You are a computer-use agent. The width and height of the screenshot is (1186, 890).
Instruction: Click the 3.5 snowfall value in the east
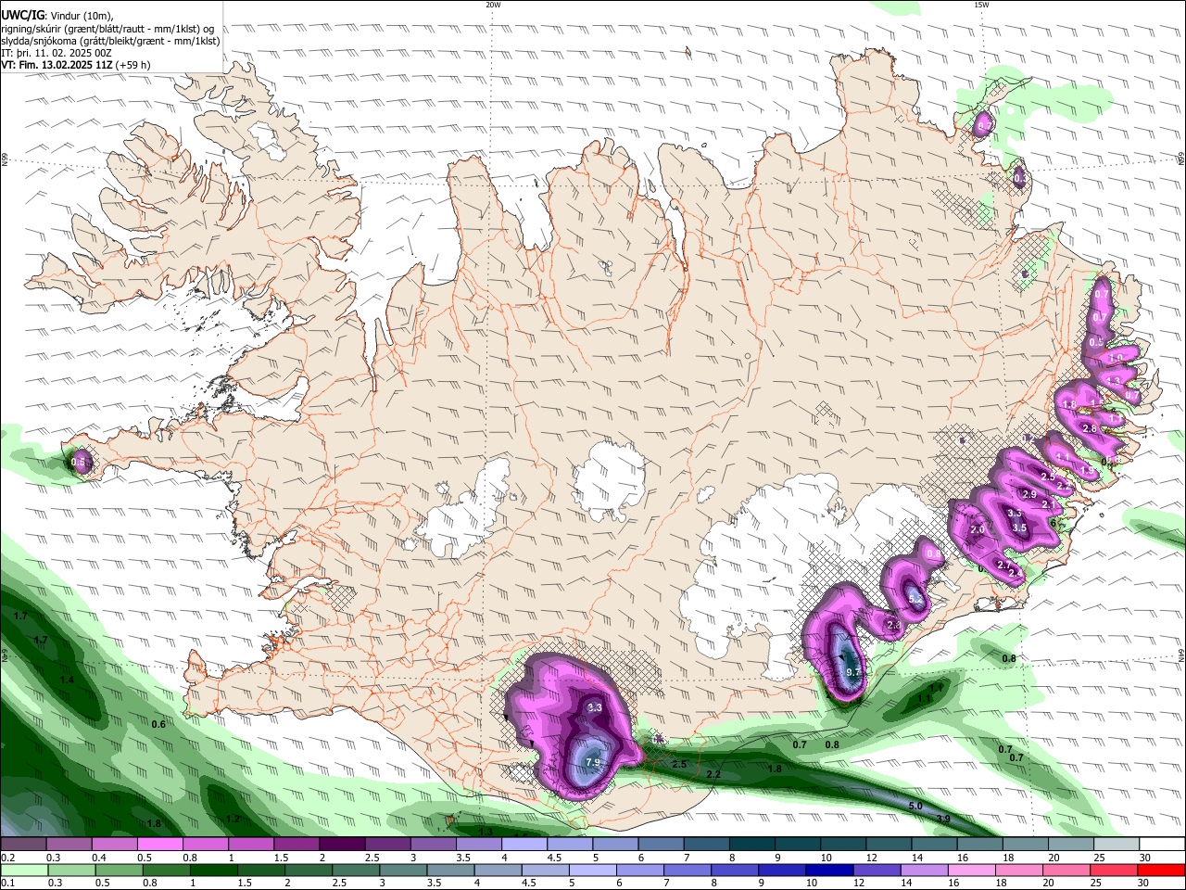click(1019, 528)
